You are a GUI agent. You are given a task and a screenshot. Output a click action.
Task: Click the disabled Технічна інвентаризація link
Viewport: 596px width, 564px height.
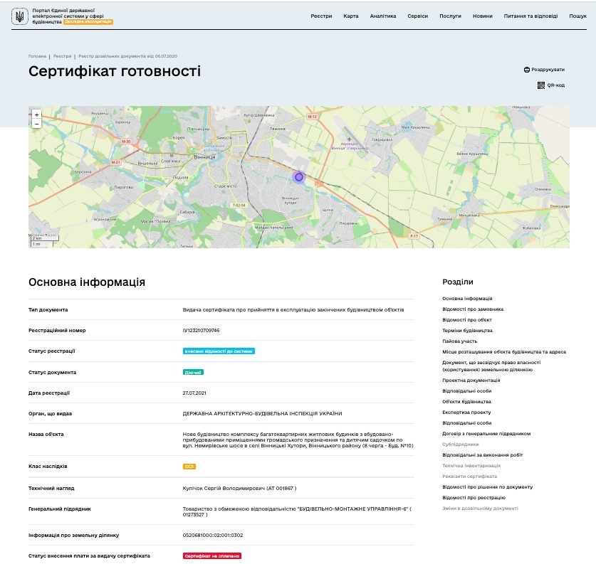[471, 465]
